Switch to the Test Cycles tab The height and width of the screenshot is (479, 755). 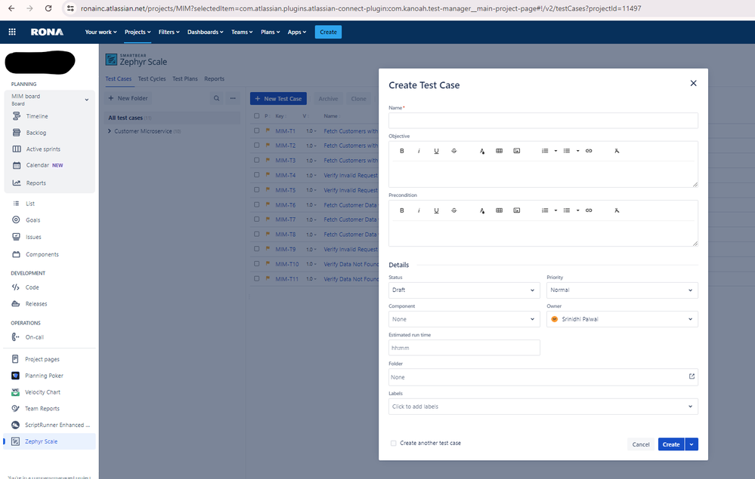coord(152,78)
